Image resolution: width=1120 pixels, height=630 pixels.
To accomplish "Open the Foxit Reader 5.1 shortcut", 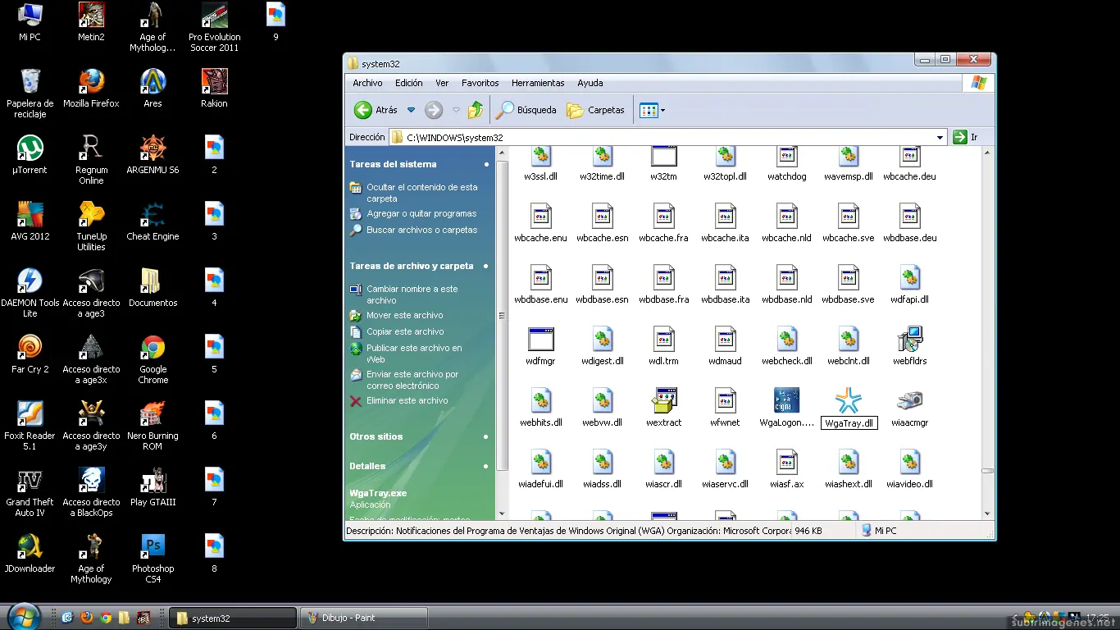I will click(30, 426).
